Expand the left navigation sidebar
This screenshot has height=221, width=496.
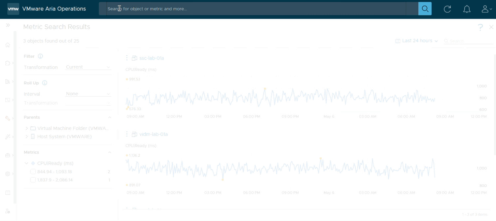(8, 25)
